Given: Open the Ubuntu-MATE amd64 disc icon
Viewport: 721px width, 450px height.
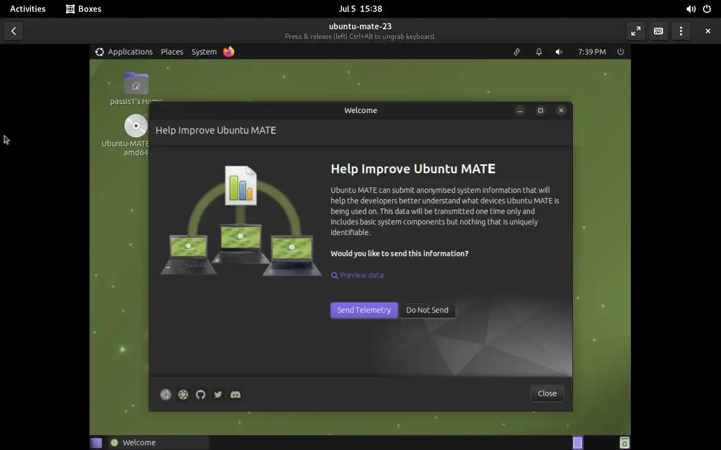Looking at the screenshot, I should [136, 126].
